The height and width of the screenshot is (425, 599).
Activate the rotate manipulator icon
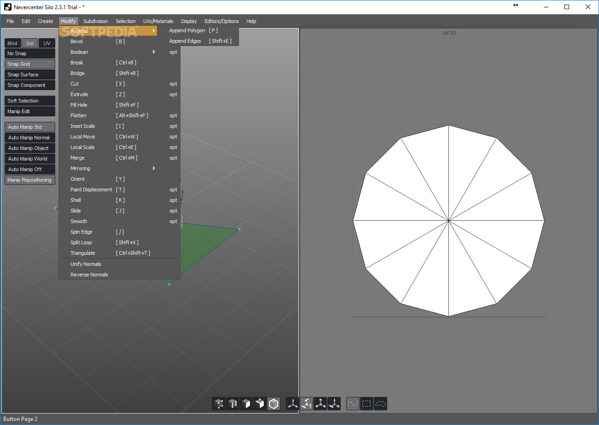coord(307,404)
